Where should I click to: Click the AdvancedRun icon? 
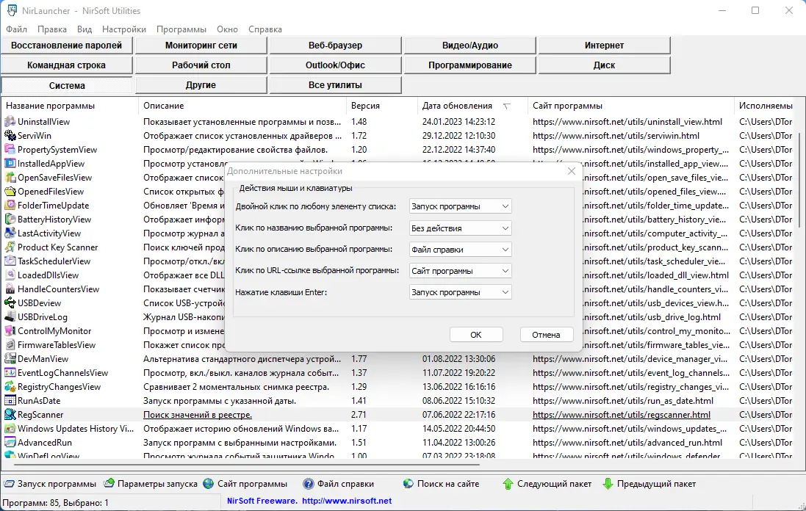[x=10, y=442]
